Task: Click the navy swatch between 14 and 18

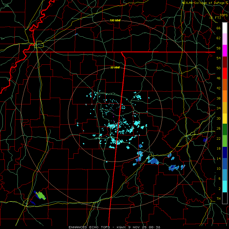Action: click(225, 152)
